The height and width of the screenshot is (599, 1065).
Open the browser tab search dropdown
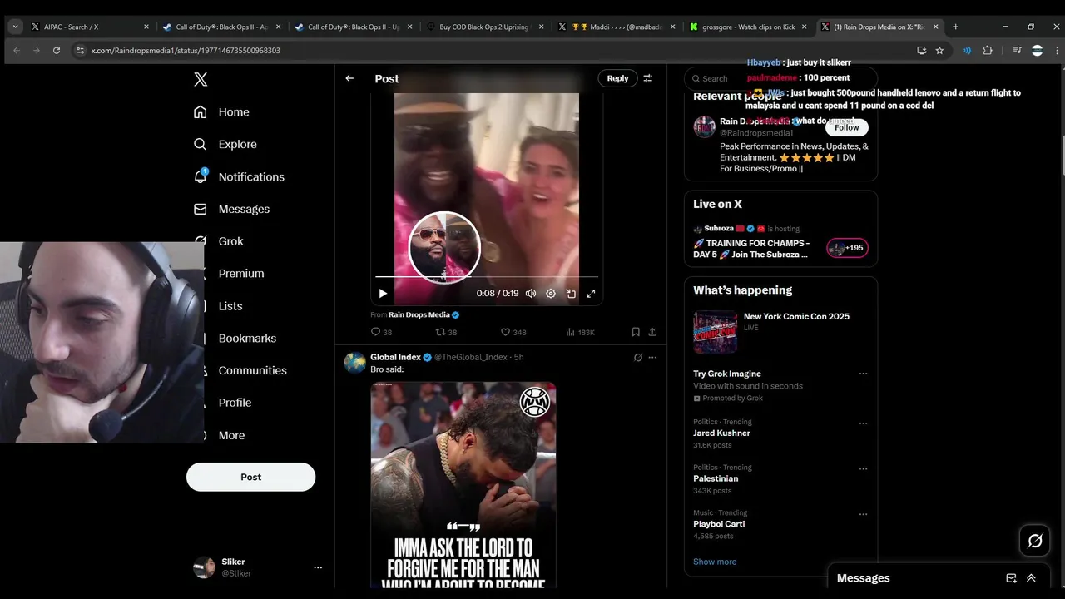click(x=15, y=27)
